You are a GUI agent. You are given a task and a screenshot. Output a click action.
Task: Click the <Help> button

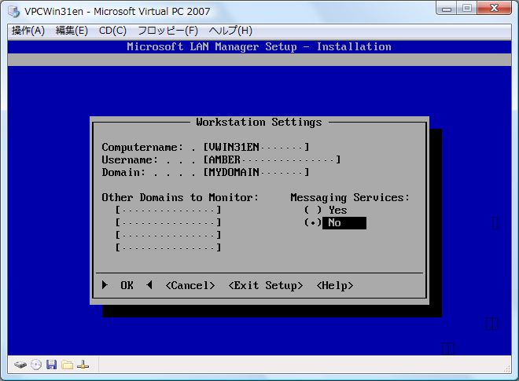pos(335,285)
